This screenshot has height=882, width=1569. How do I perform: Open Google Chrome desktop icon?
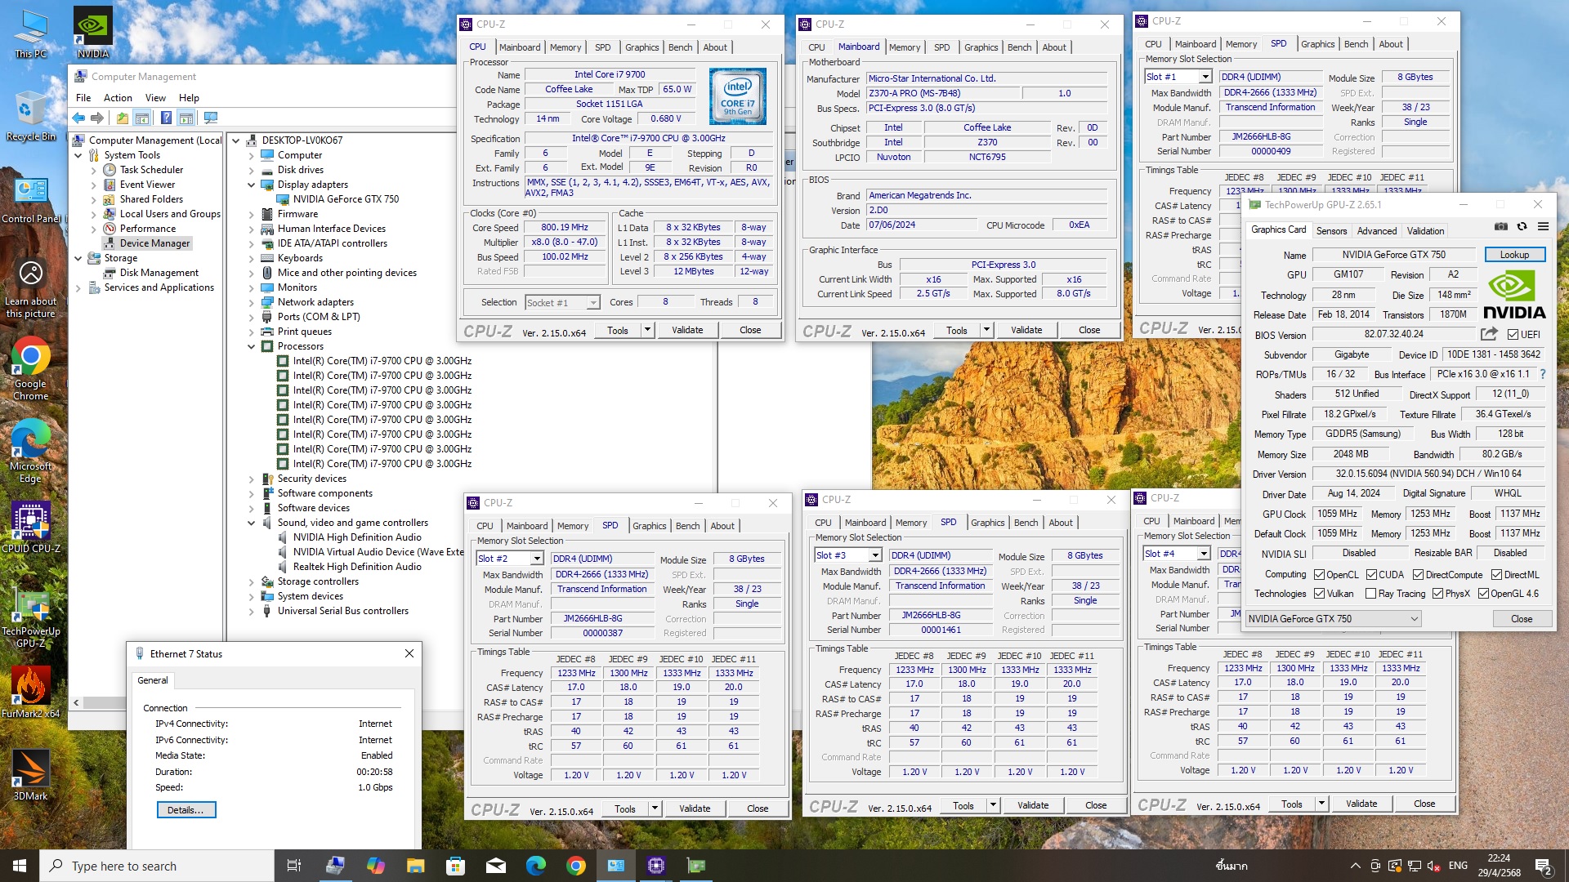coord(31,369)
